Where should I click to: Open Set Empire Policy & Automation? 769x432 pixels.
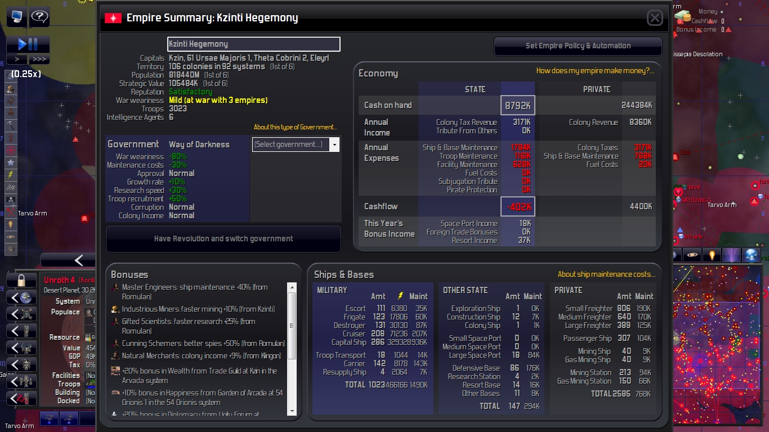coord(578,46)
